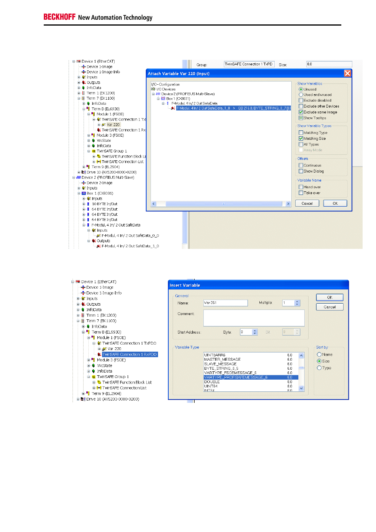The width and height of the screenshot is (376, 532).
Task: Click TwinSAFE Group 1 icon in tree beside Insert Variable dialog
Action: (x=94, y=377)
